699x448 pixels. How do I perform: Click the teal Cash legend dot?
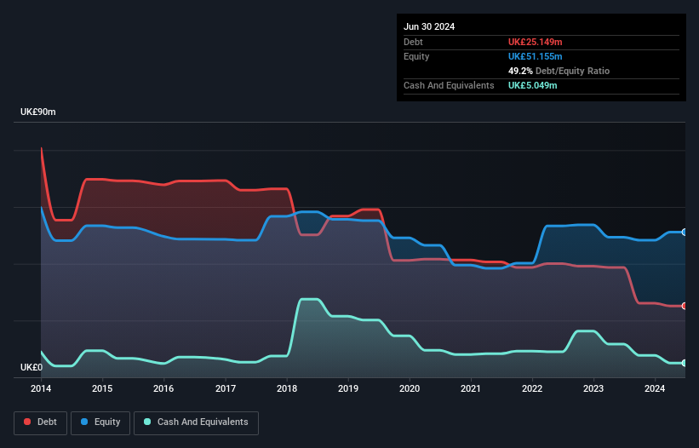[x=147, y=422]
